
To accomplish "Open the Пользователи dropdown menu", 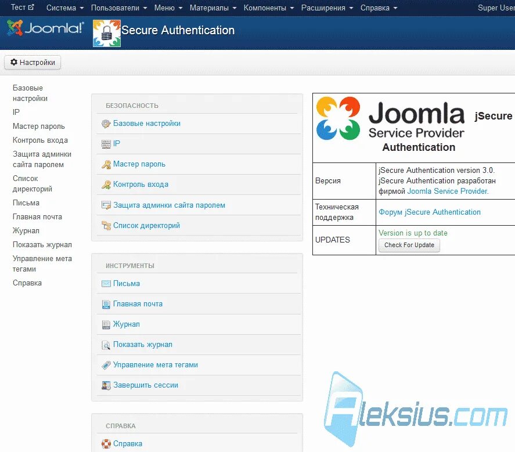I will (119, 8).
